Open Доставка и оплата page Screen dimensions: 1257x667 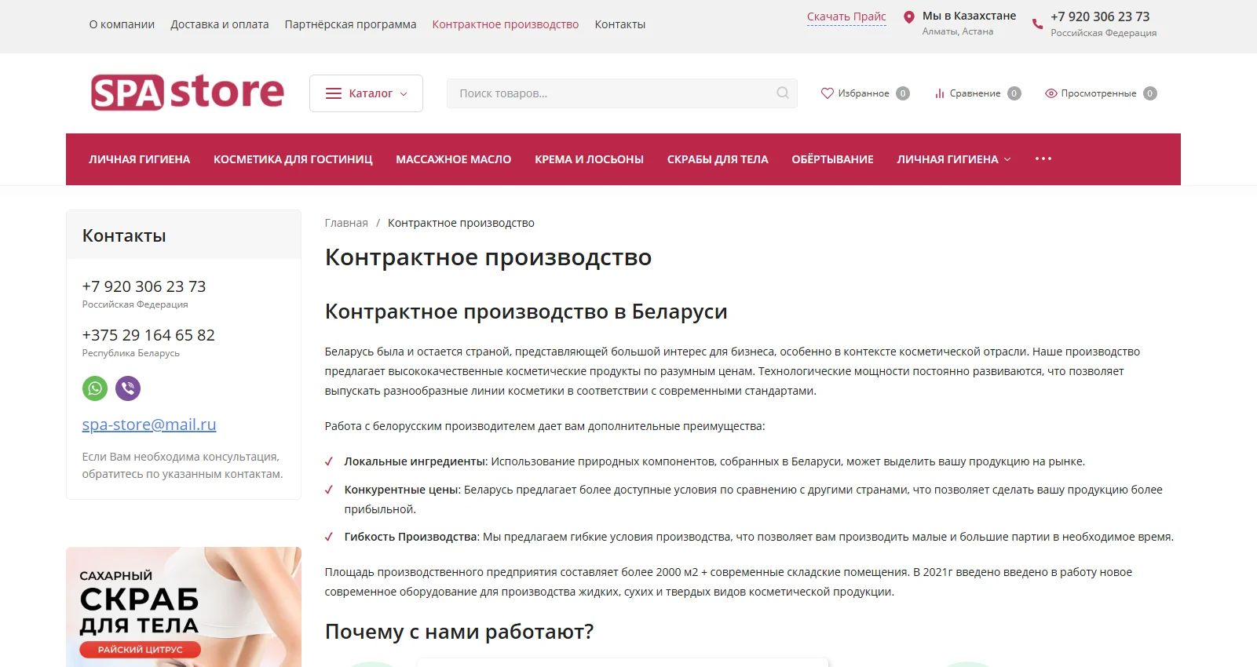pyautogui.click(x=220, y=24)
